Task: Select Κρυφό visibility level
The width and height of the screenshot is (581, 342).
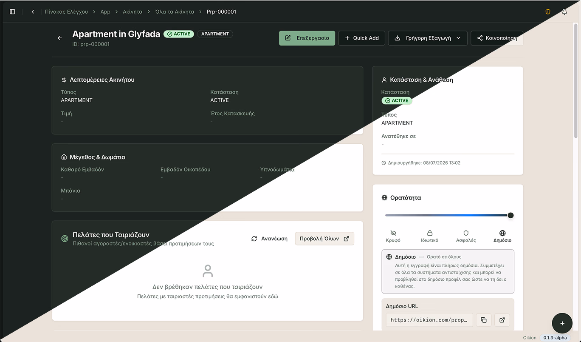Action: 393,236
